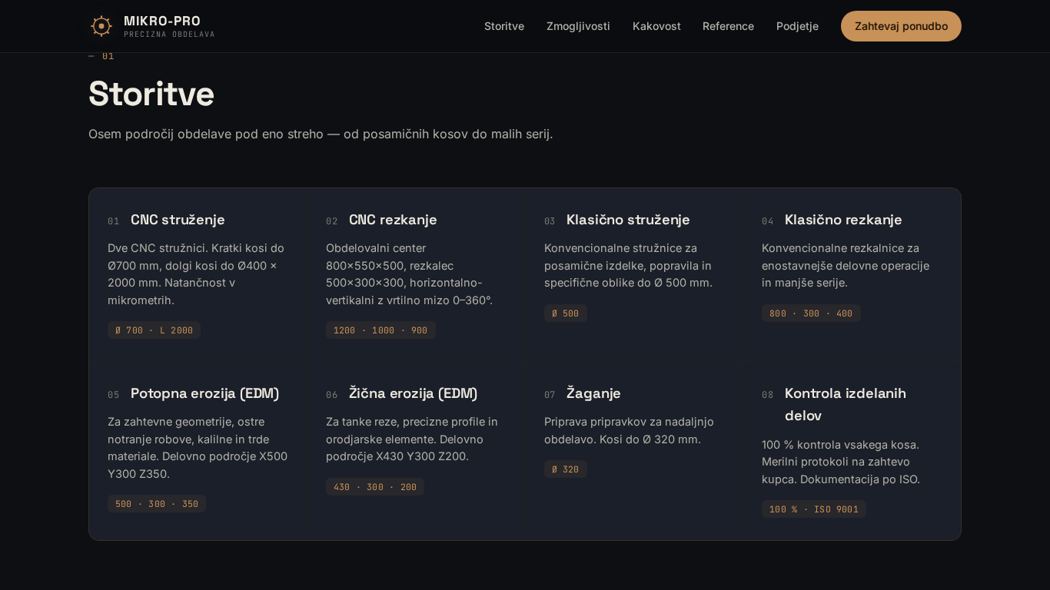The width and height of the screenshot is (1050, 590).
Task: Select the CNC rezkanje card title
Action: [393, 220]
